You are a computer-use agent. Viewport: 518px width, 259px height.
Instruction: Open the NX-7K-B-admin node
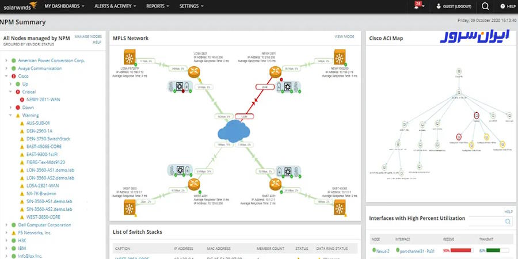pyautogui.click(x=41, y=193)
